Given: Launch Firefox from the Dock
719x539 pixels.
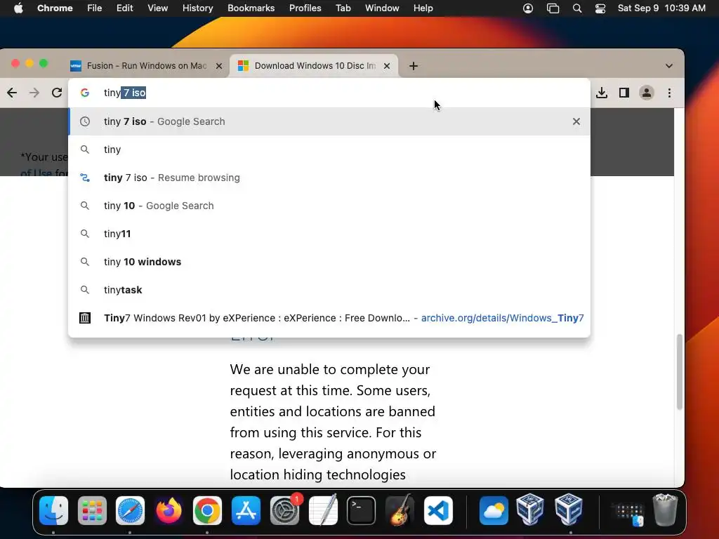Looking at the screenshot, I should (x=169, y=510).
